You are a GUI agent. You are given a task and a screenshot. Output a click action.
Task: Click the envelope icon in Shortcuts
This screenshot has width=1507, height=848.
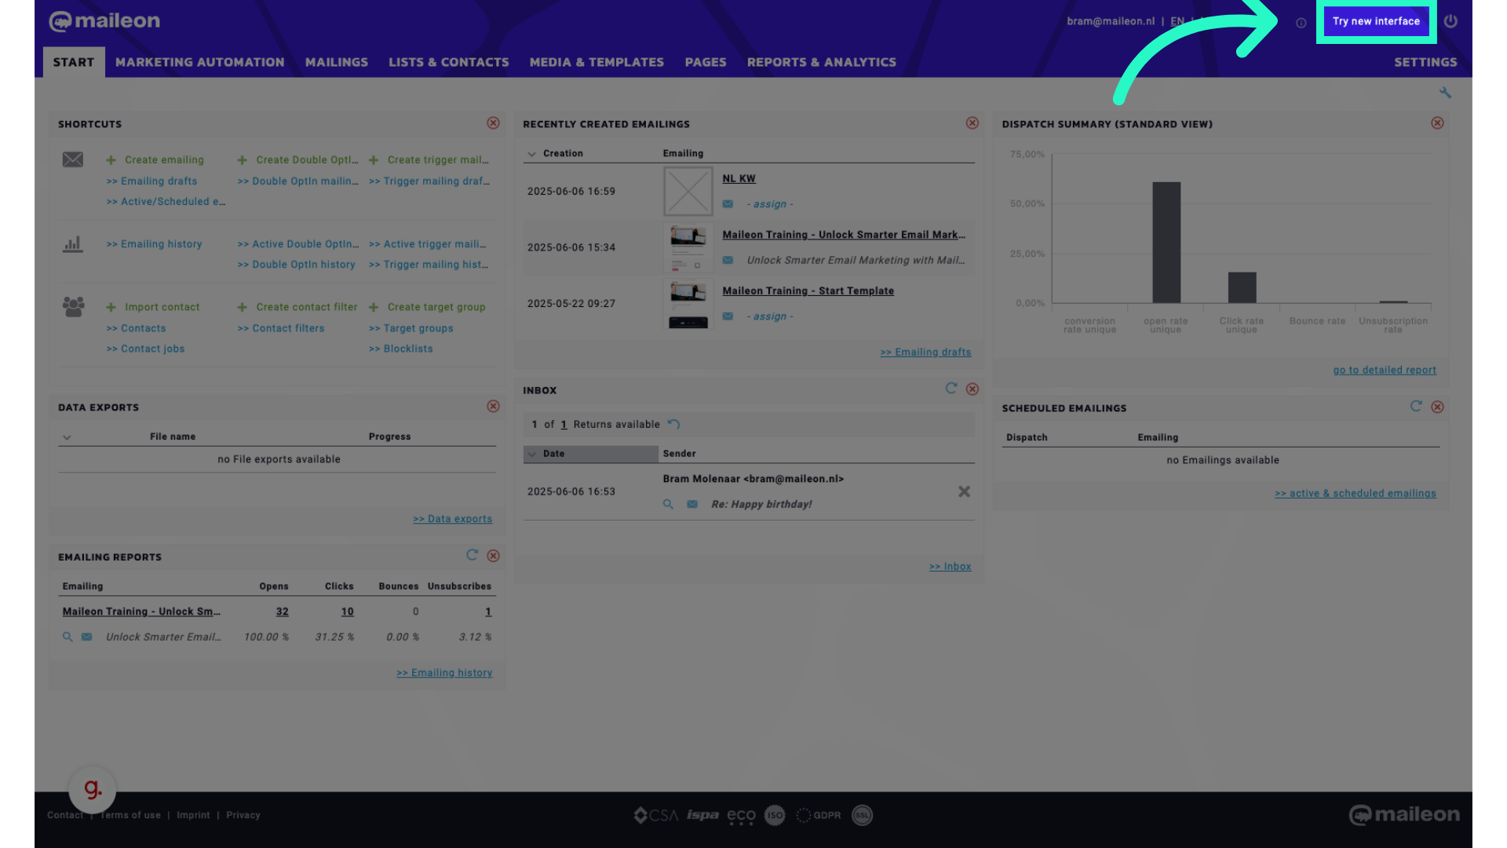(73, 160)
